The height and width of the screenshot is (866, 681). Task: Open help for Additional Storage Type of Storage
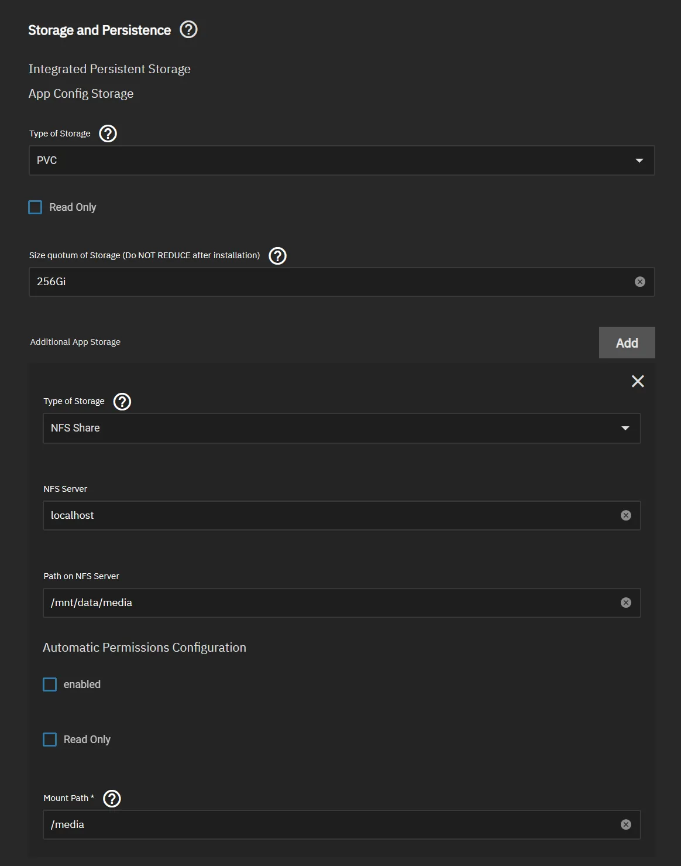coord(122,402)
